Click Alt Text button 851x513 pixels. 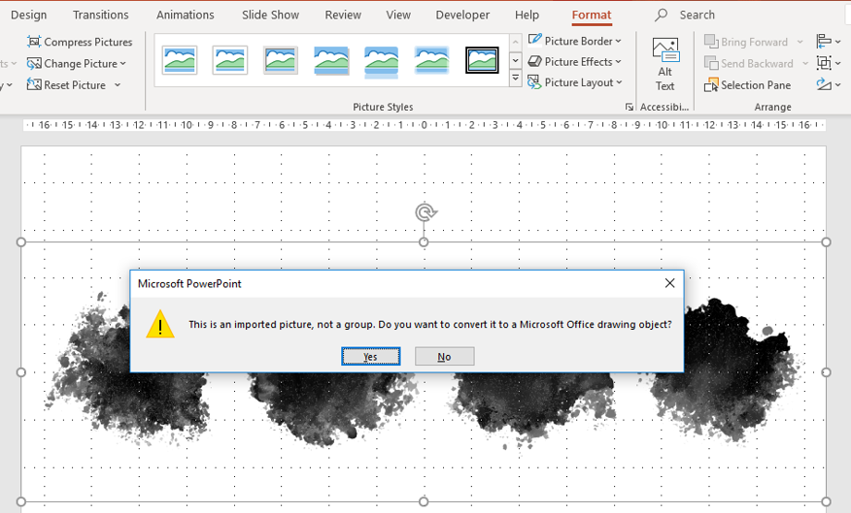coord(664,64)
